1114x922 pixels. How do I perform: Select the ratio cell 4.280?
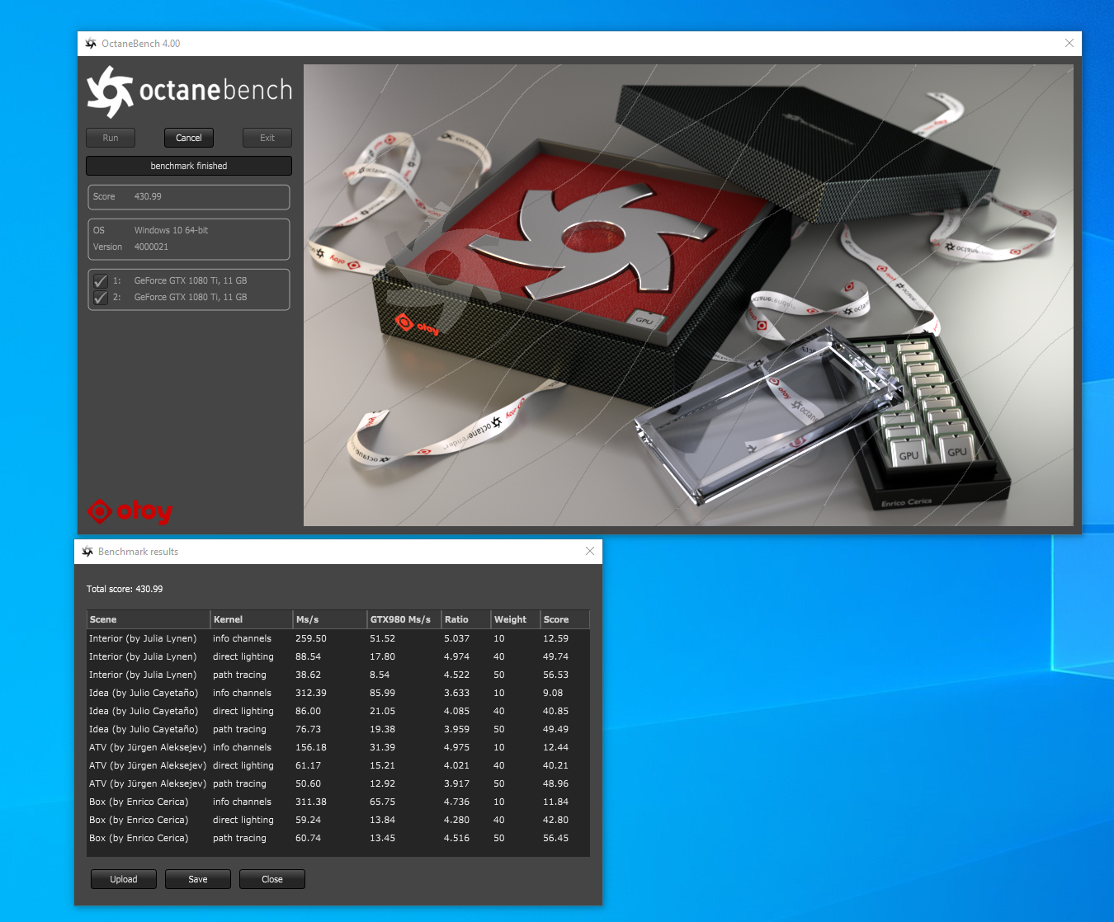coord(456,820)
